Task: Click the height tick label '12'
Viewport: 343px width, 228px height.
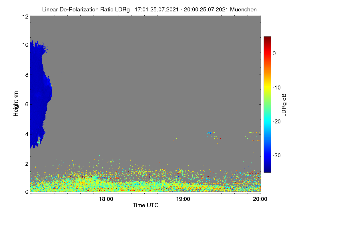Action: coord(25,17)
